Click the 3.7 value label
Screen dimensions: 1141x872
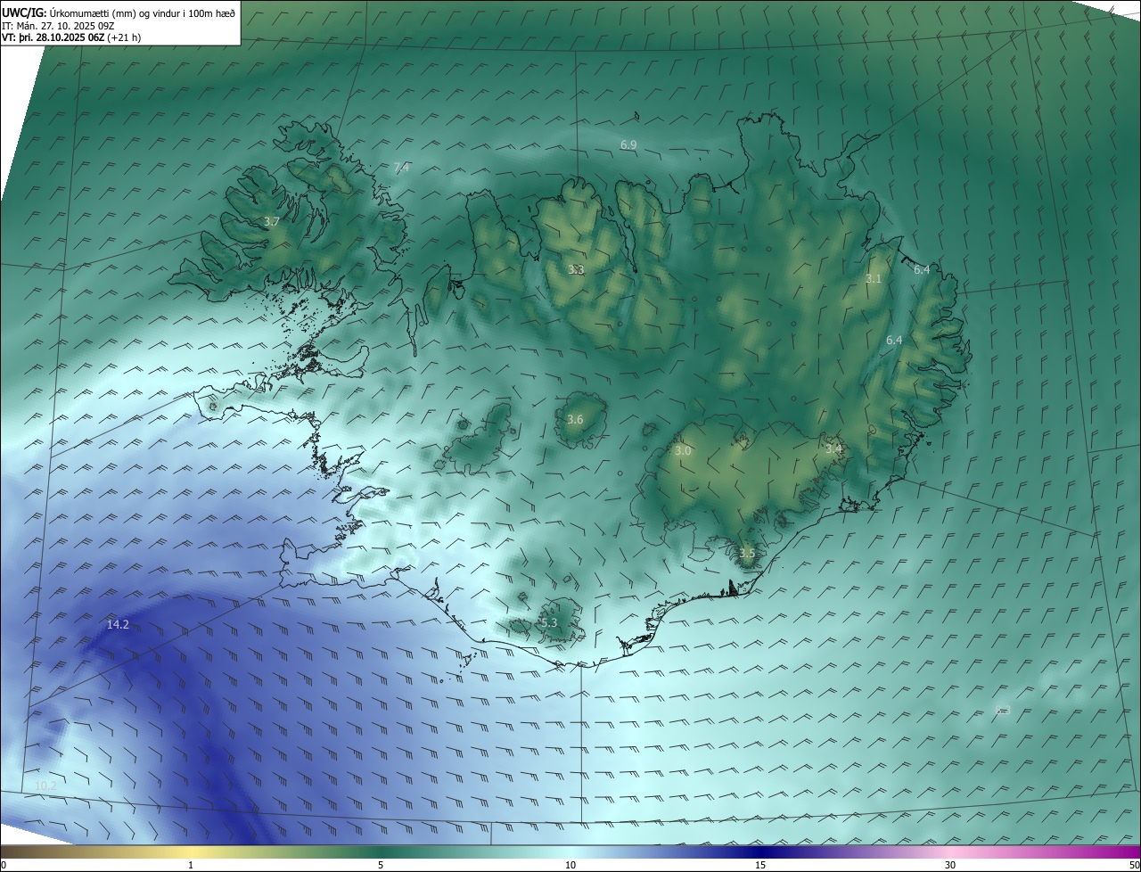272,221
